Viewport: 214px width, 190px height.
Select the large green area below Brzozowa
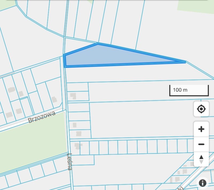[x=32, y=142]
